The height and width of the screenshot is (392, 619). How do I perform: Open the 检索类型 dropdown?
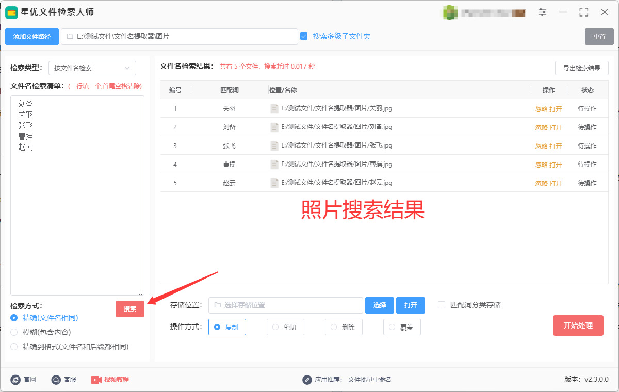point(92,68)
